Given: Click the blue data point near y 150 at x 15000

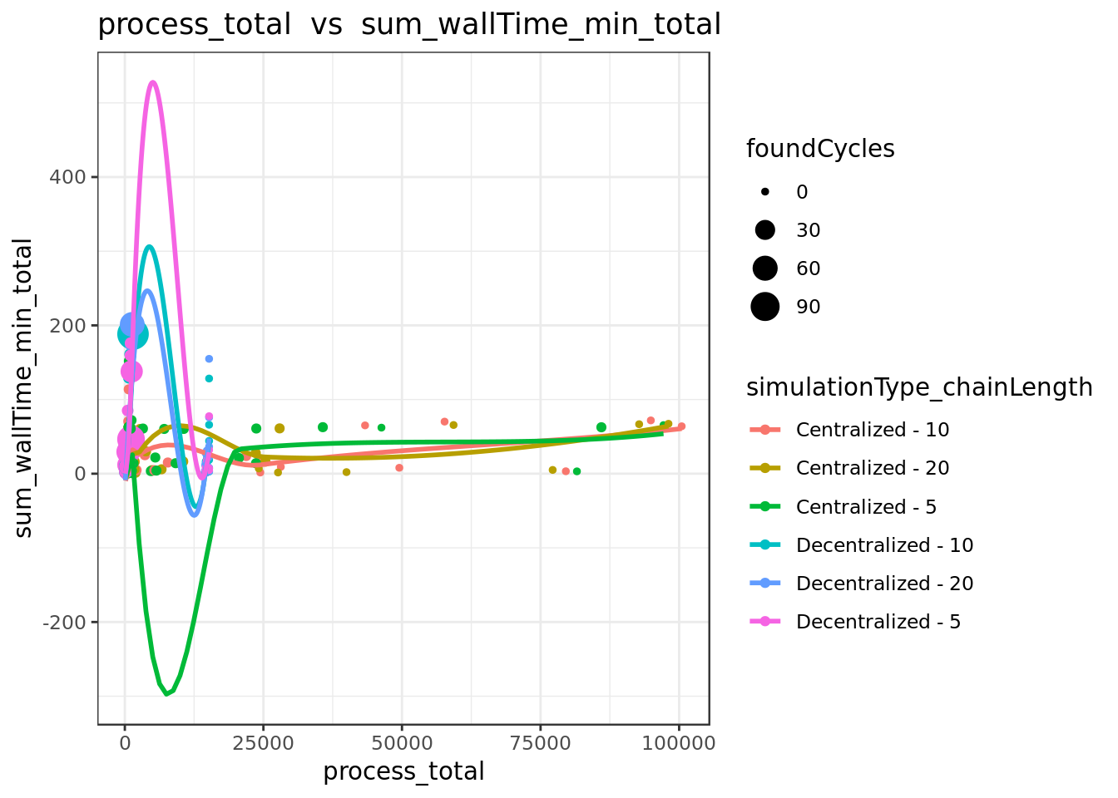Looking at the screenshot, I should click(209, 359).
